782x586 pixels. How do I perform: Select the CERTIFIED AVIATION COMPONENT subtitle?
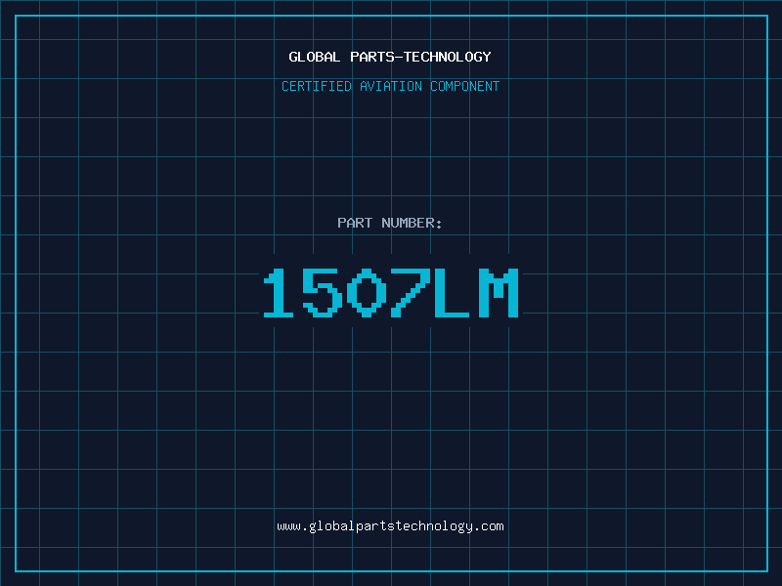pyautogui.click(x=390, y=86)
